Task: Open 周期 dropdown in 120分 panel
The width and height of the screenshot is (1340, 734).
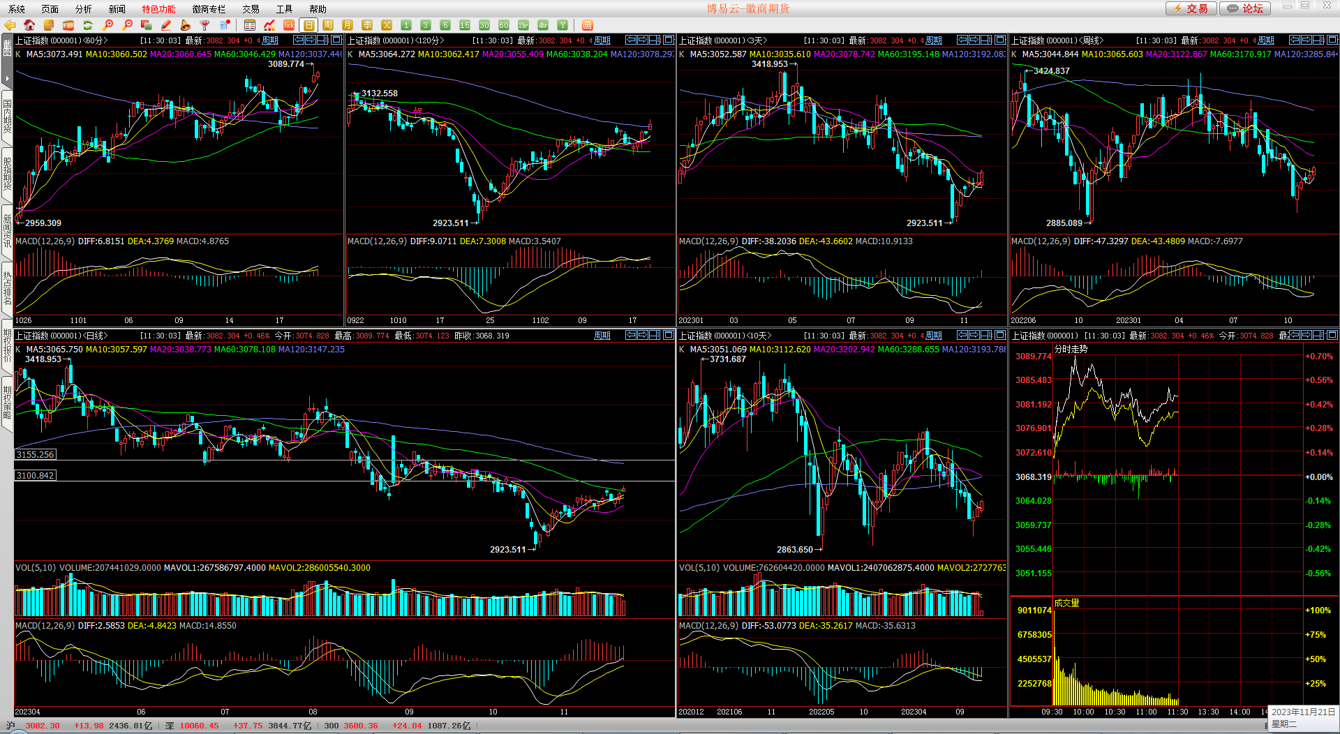Action: pos(602,40)
